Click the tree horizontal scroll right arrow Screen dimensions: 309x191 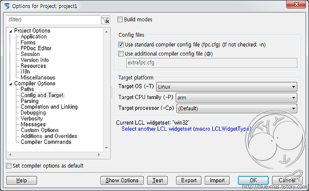click(x=99, y=155)
